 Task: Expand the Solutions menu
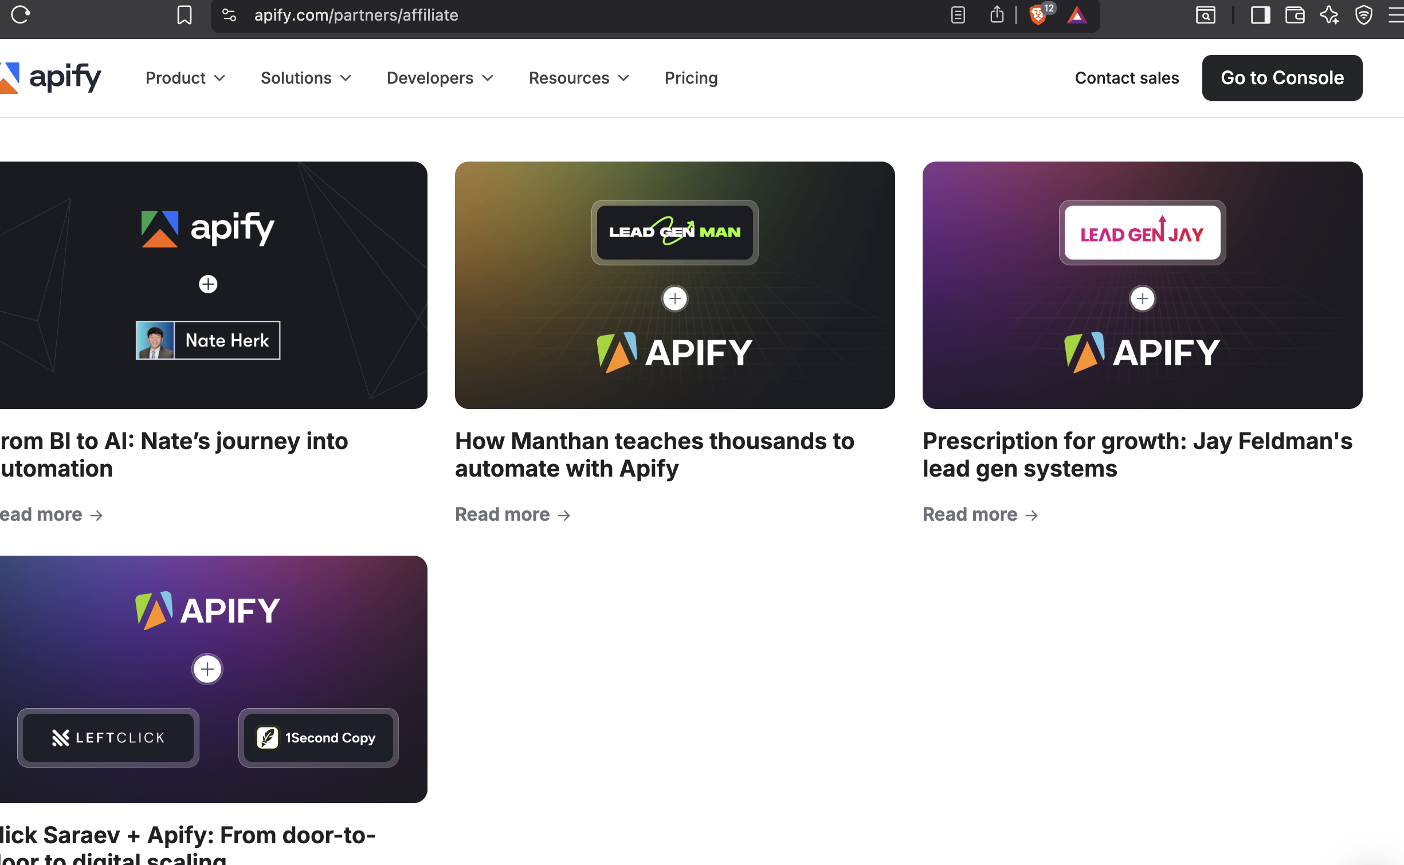coord(306,78)
